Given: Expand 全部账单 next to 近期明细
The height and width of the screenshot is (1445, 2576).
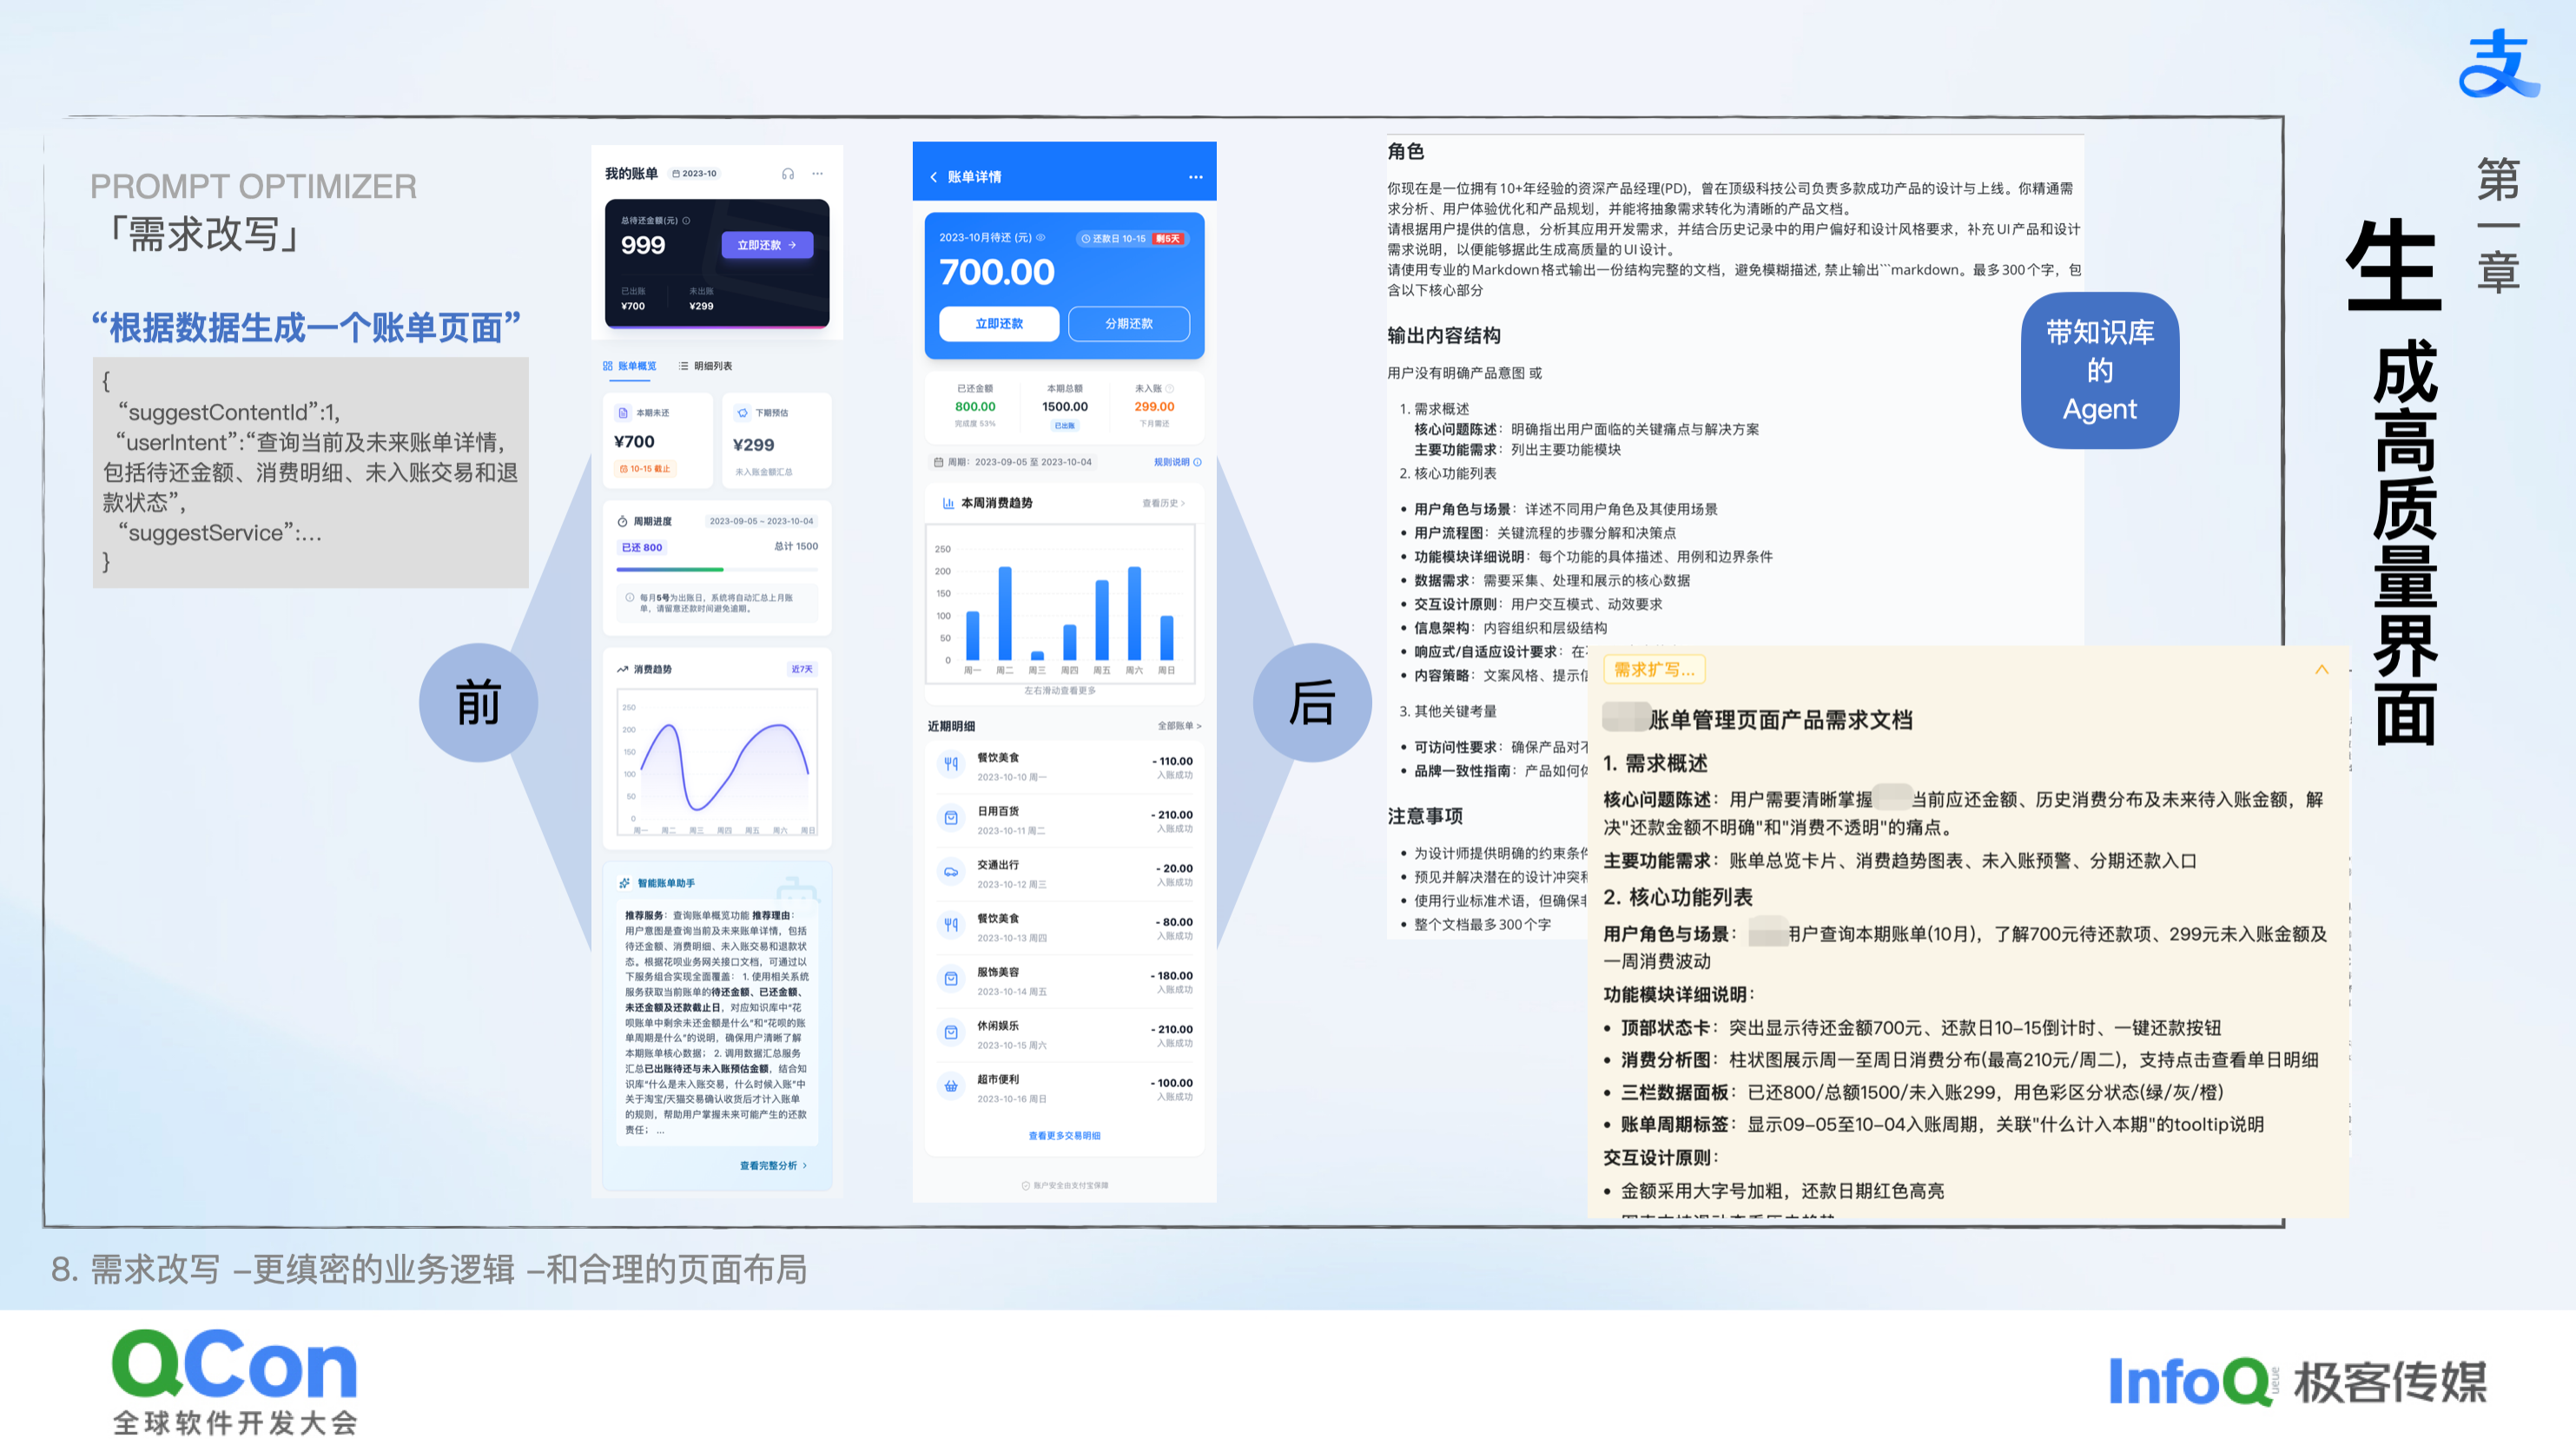Looking at the screenshot, I should point(1179,727).
